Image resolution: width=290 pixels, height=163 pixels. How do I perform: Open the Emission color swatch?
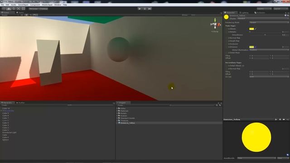[251, 47]
